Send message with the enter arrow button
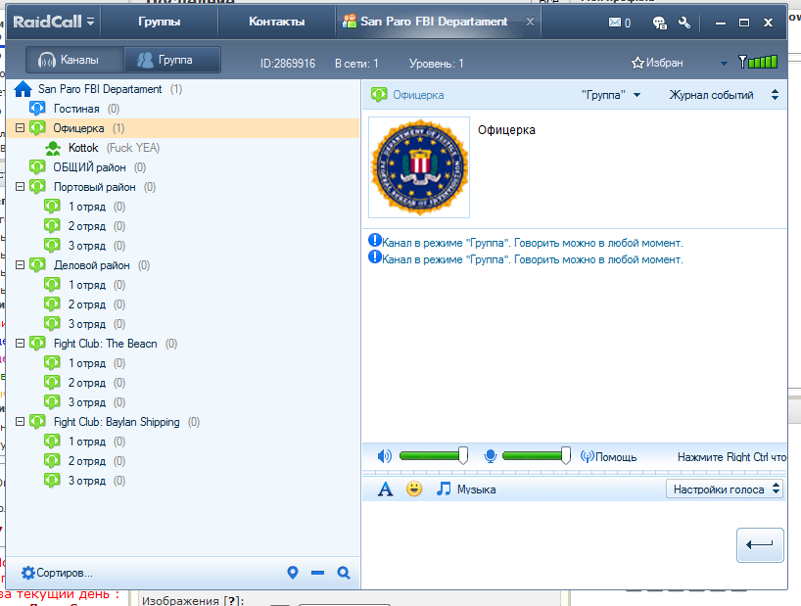 coord(760,544)
